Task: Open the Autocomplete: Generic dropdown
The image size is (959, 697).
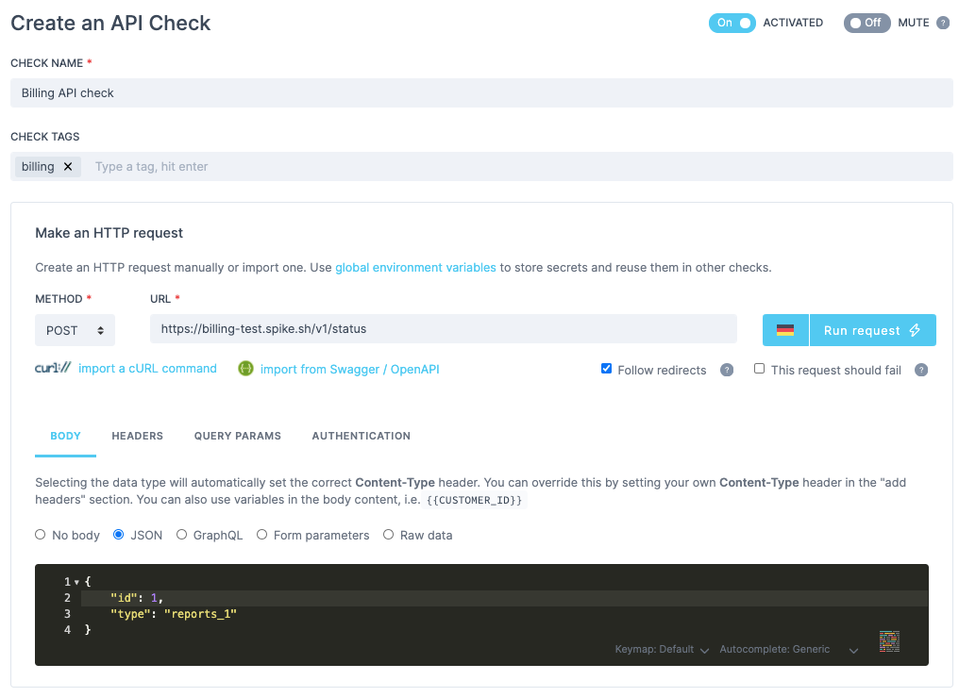Action: [788, 649]
